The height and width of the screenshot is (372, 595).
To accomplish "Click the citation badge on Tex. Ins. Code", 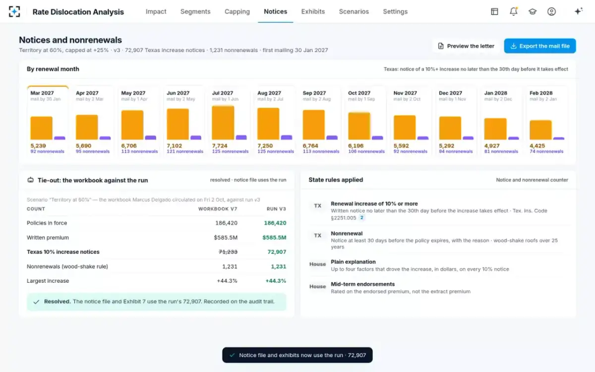I will pos(362,218).
